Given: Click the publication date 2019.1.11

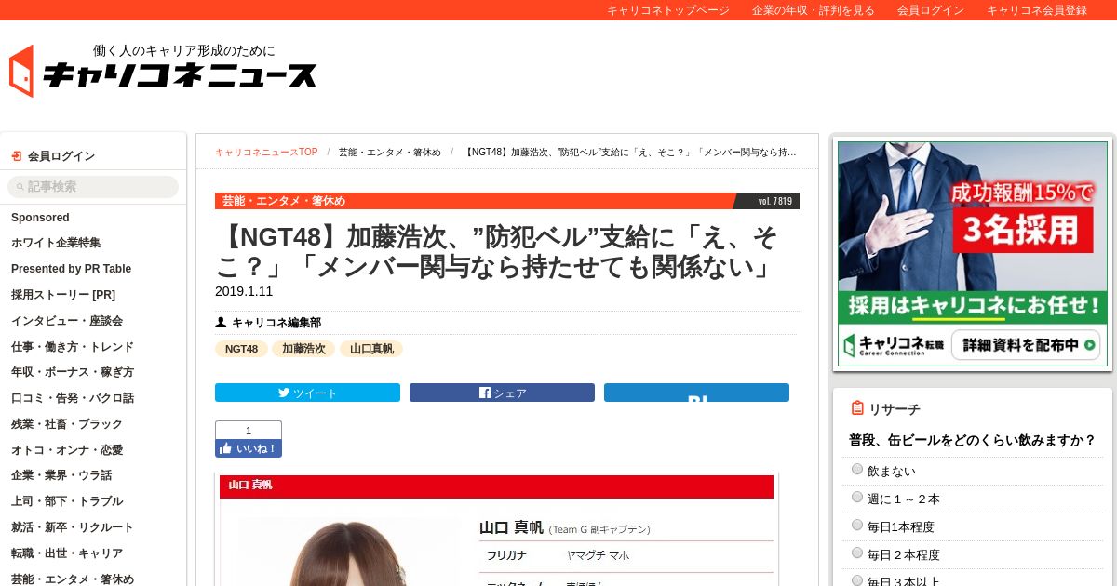Looking at the screenshot, I should (x=244, y=291).
